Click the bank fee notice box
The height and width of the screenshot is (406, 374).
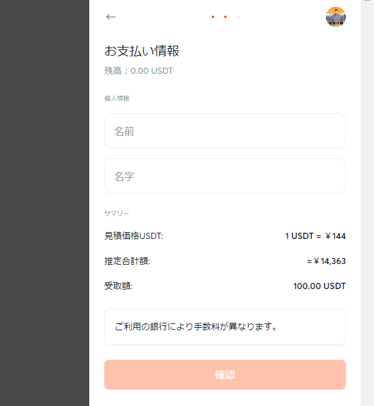coord(225,327)
